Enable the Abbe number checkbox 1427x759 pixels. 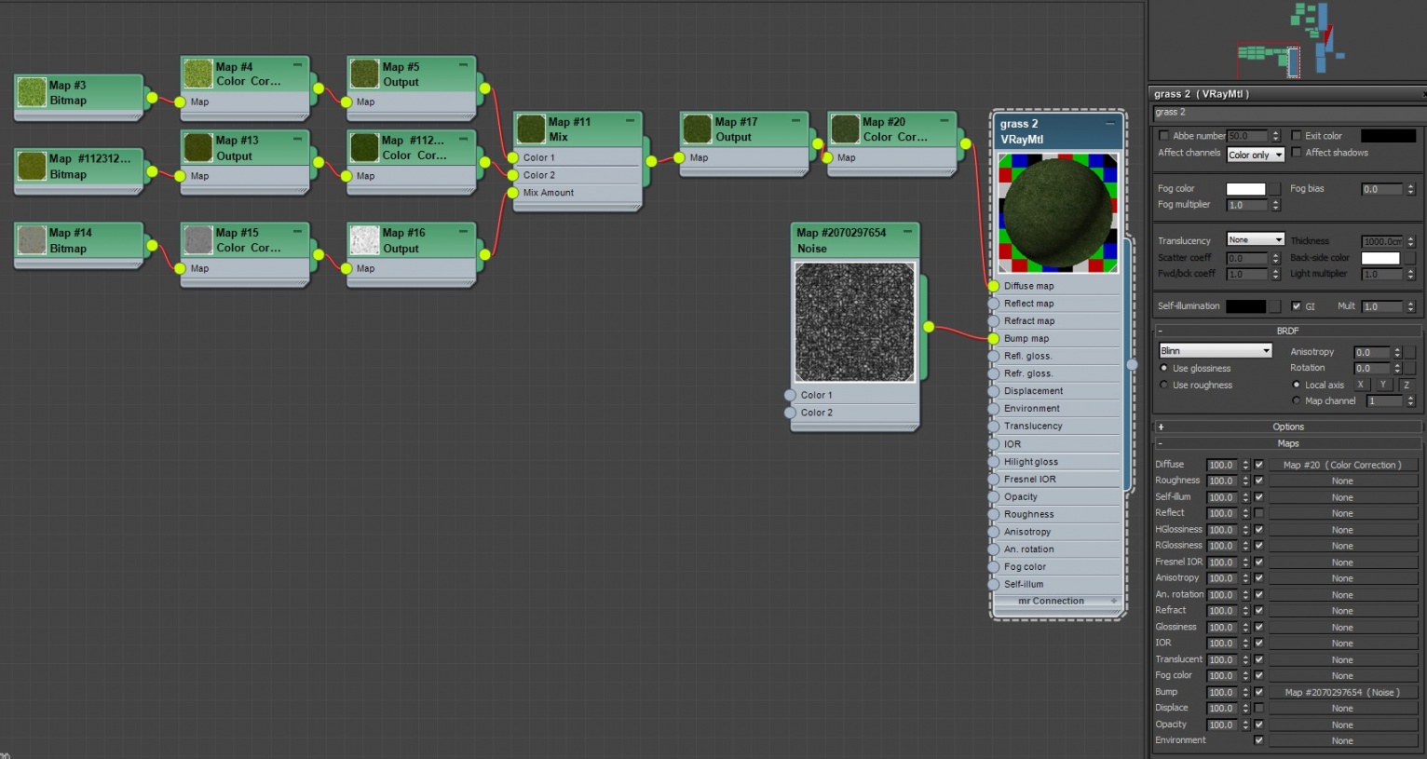(x=1163, y=136)
